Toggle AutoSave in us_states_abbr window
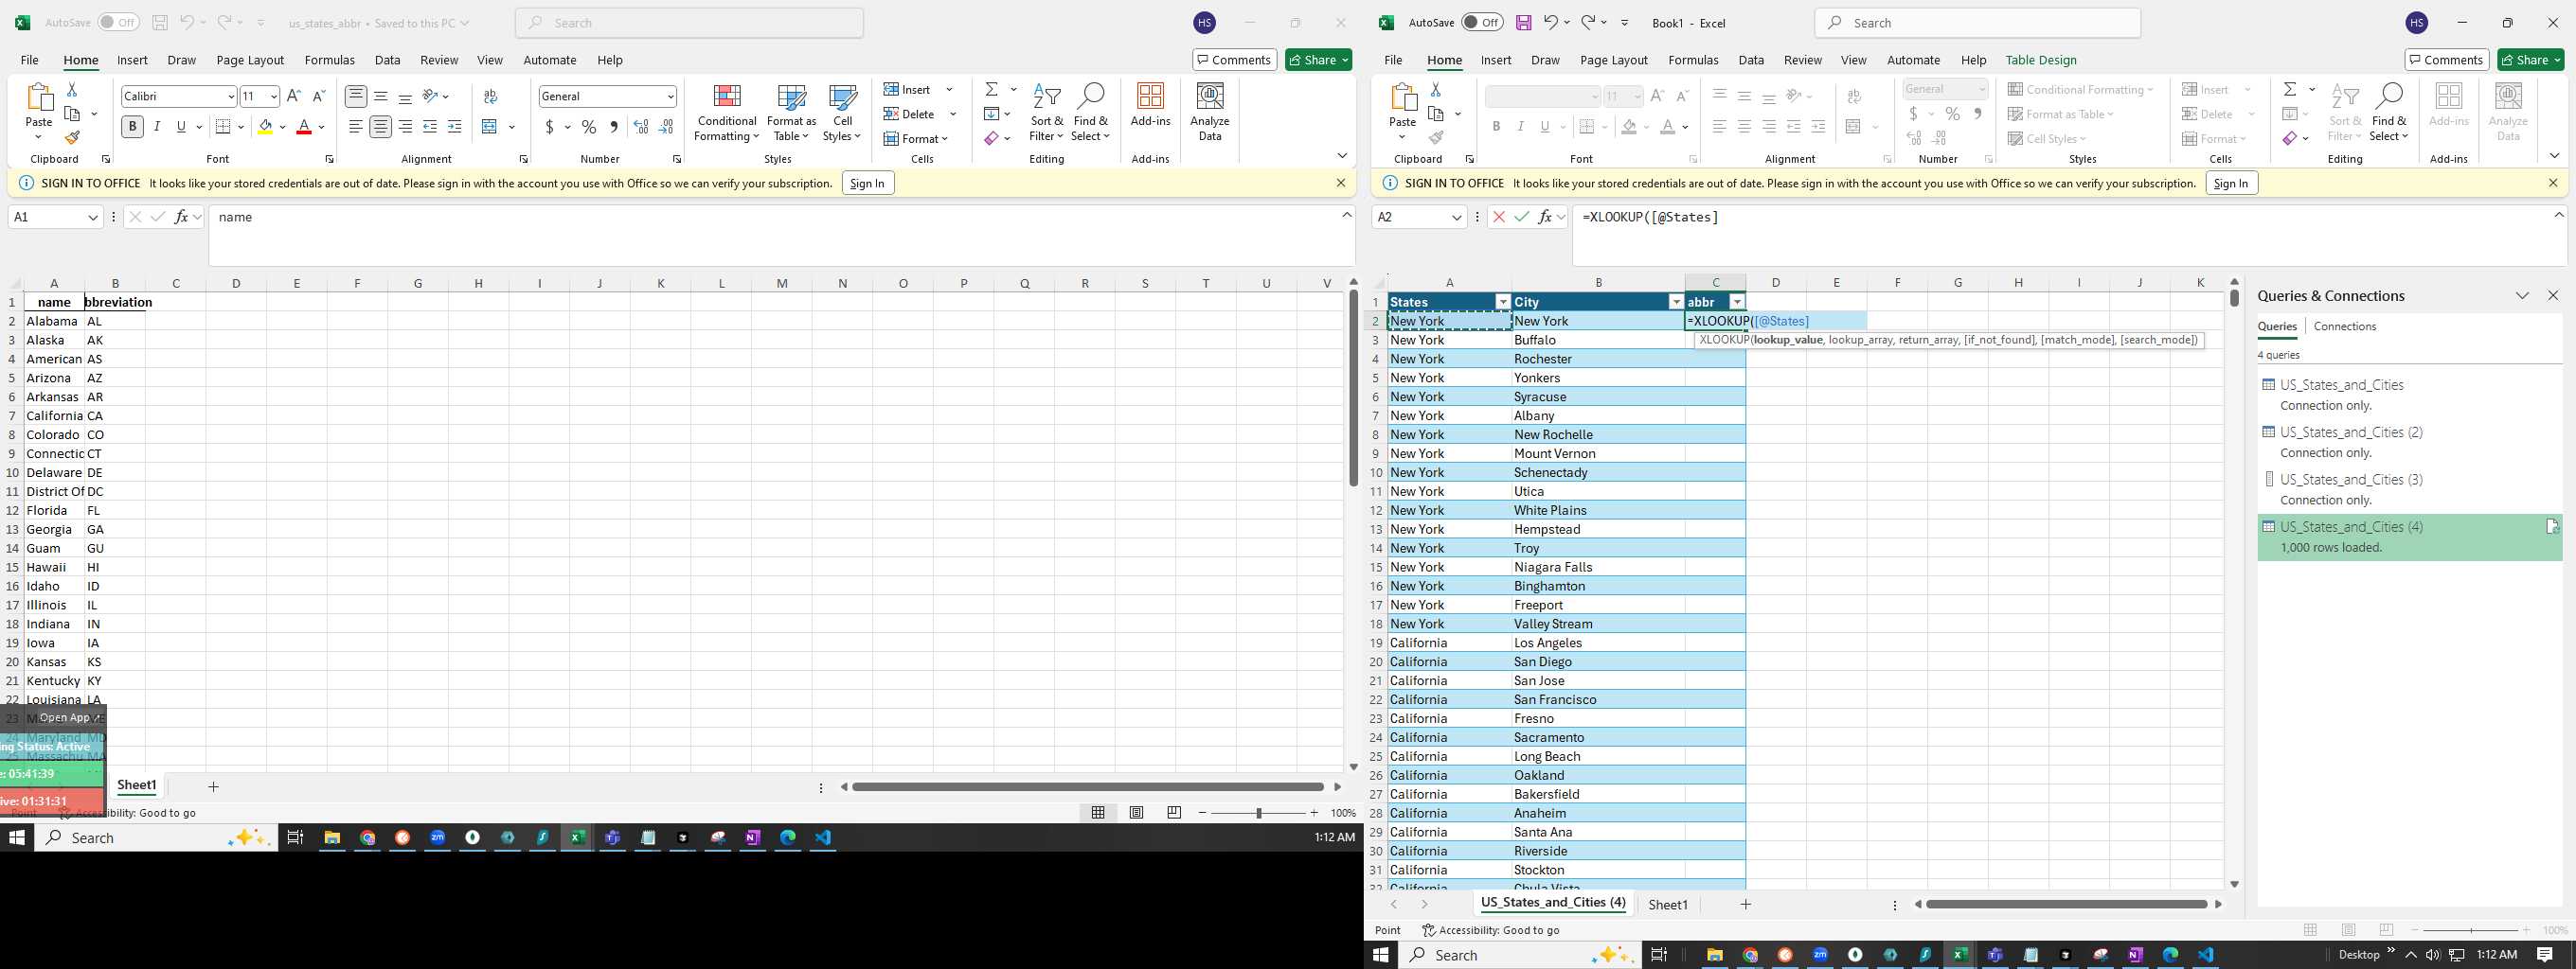 click(x=118, y=22)
